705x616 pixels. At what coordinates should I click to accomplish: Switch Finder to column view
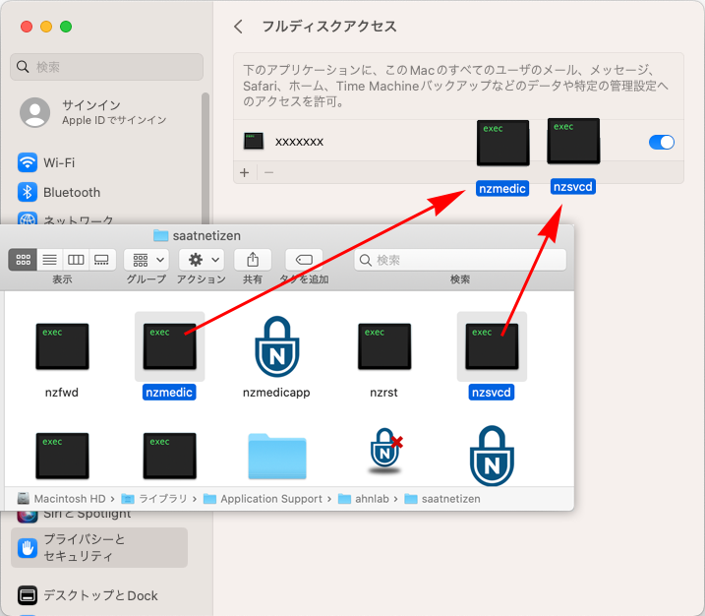[76, 260]
